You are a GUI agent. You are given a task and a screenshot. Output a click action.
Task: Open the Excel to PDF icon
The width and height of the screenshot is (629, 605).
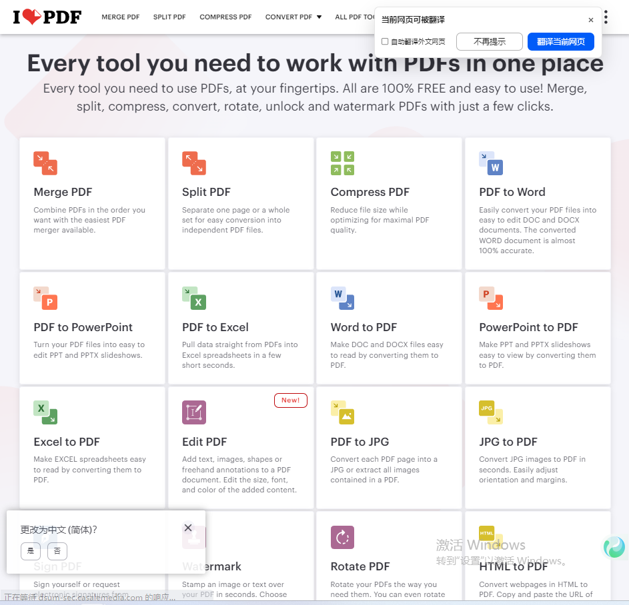[45, 412]
